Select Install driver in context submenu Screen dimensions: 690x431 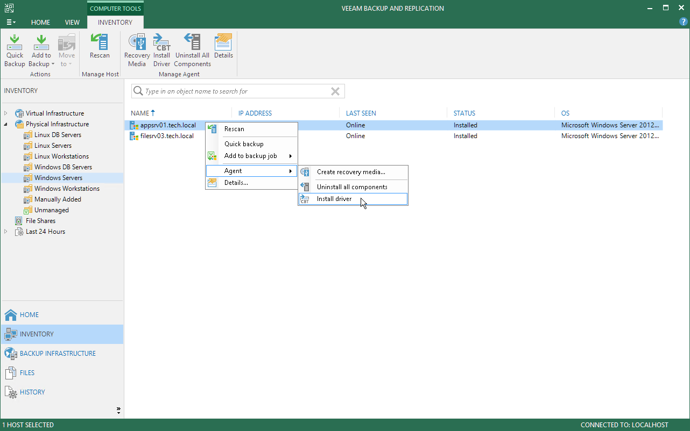(x=334, y=199)
